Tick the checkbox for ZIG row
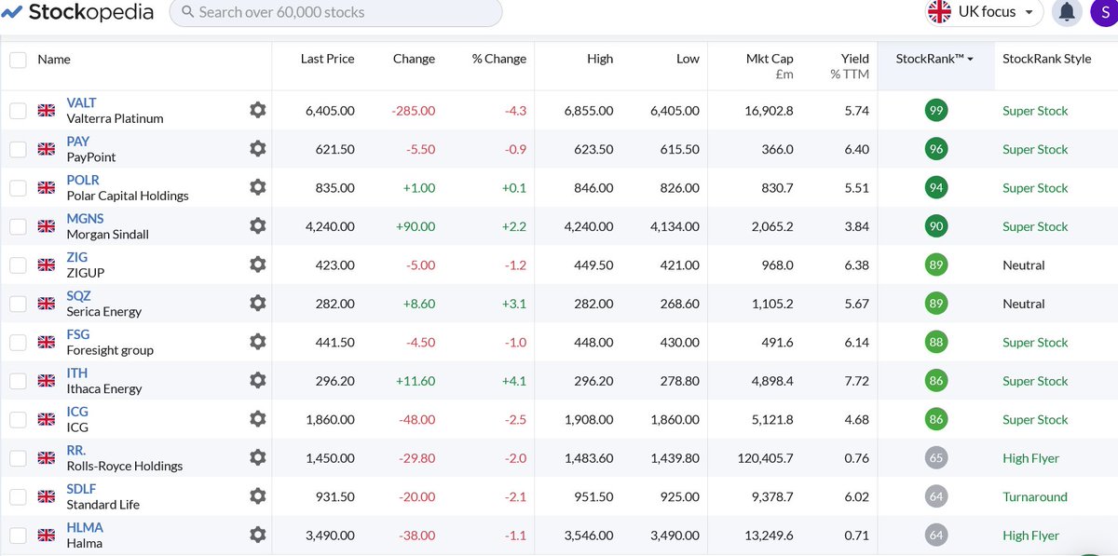1118x556 pixels. click(18, 265)
